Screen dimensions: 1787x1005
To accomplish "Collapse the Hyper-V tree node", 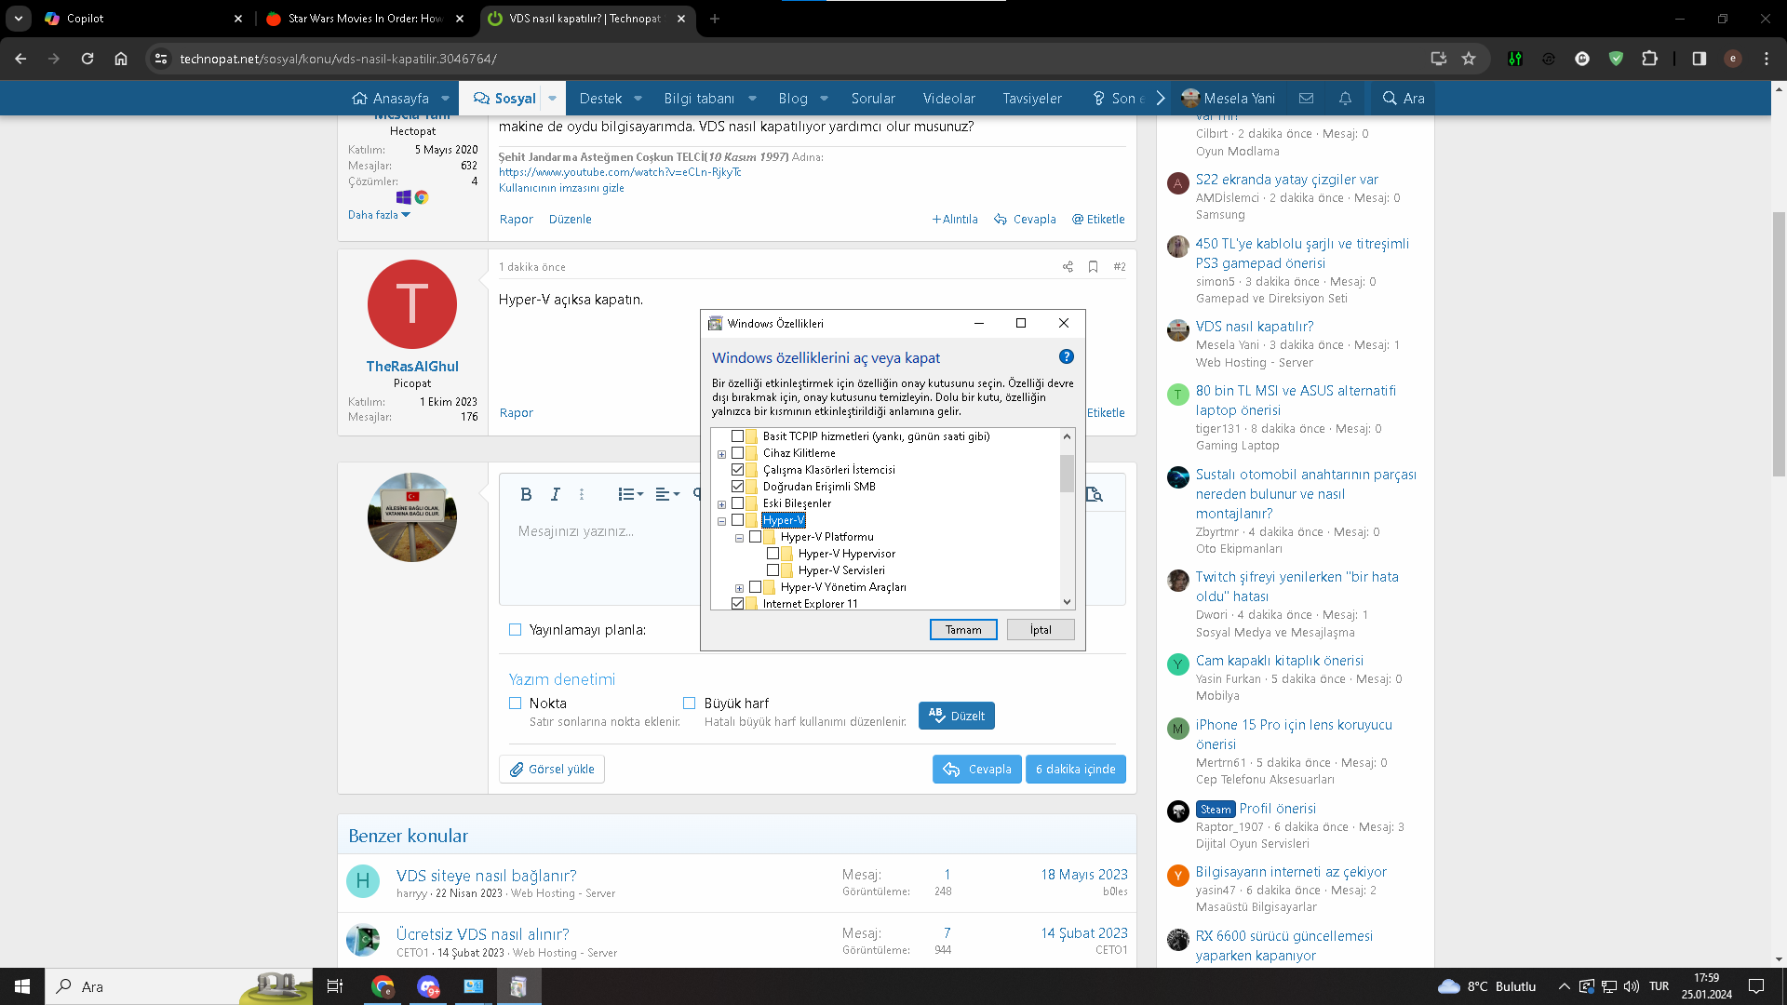I will click(721, 521).
